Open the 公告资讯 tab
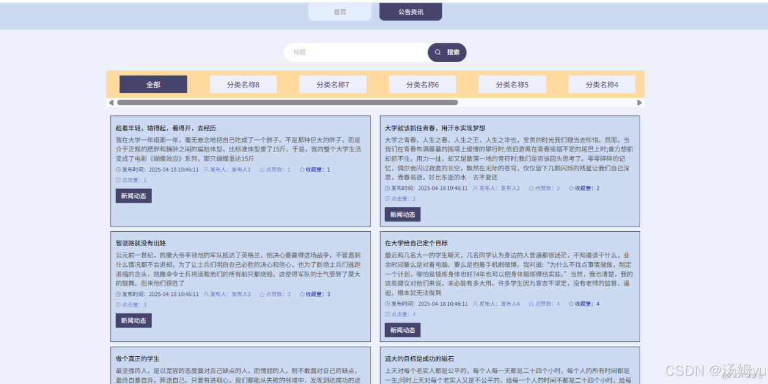The image size is (768, 384). (x=410, y=11)
